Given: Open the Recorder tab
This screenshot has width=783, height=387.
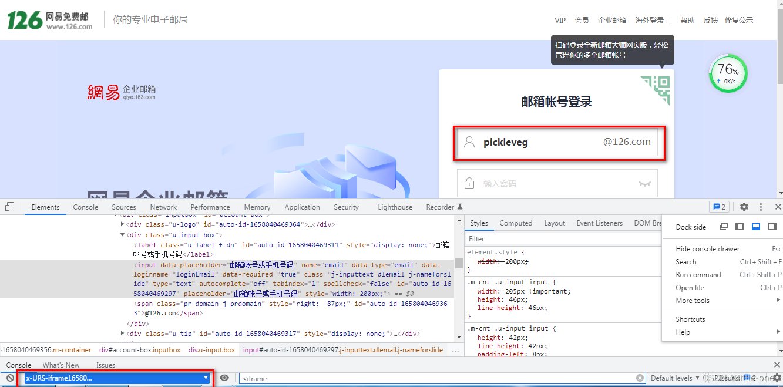Looking at the screenshot, I should [444, 207].
